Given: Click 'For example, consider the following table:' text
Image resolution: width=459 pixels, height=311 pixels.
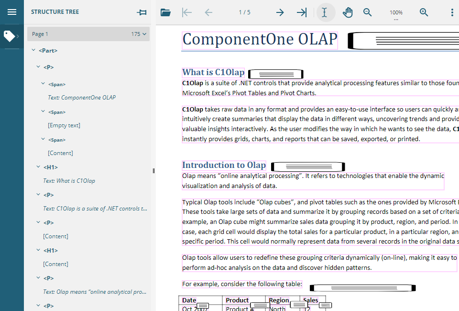Looking at the screenshot, I should pos(242,284).
